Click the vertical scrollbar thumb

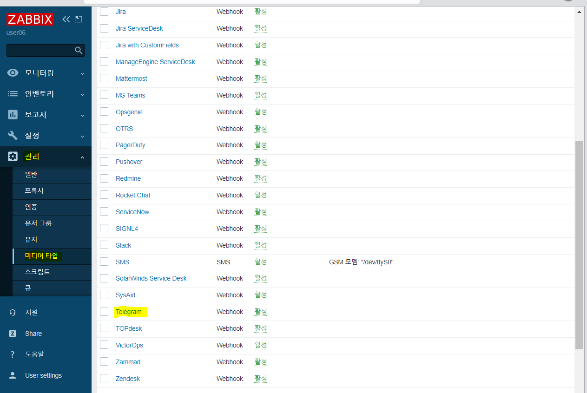[579, 245]
